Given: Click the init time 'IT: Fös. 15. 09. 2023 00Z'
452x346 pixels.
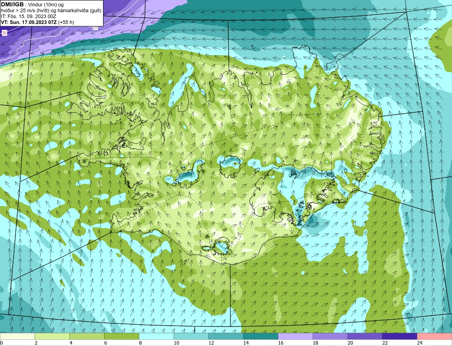Looking at the screenshot, I should tap(28, 16).
